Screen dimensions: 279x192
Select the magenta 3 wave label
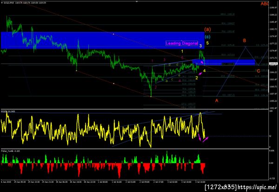pos(165,60)
